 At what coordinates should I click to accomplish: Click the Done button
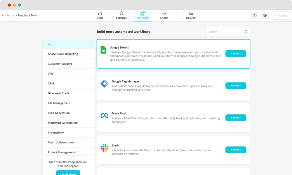point(281,16)
